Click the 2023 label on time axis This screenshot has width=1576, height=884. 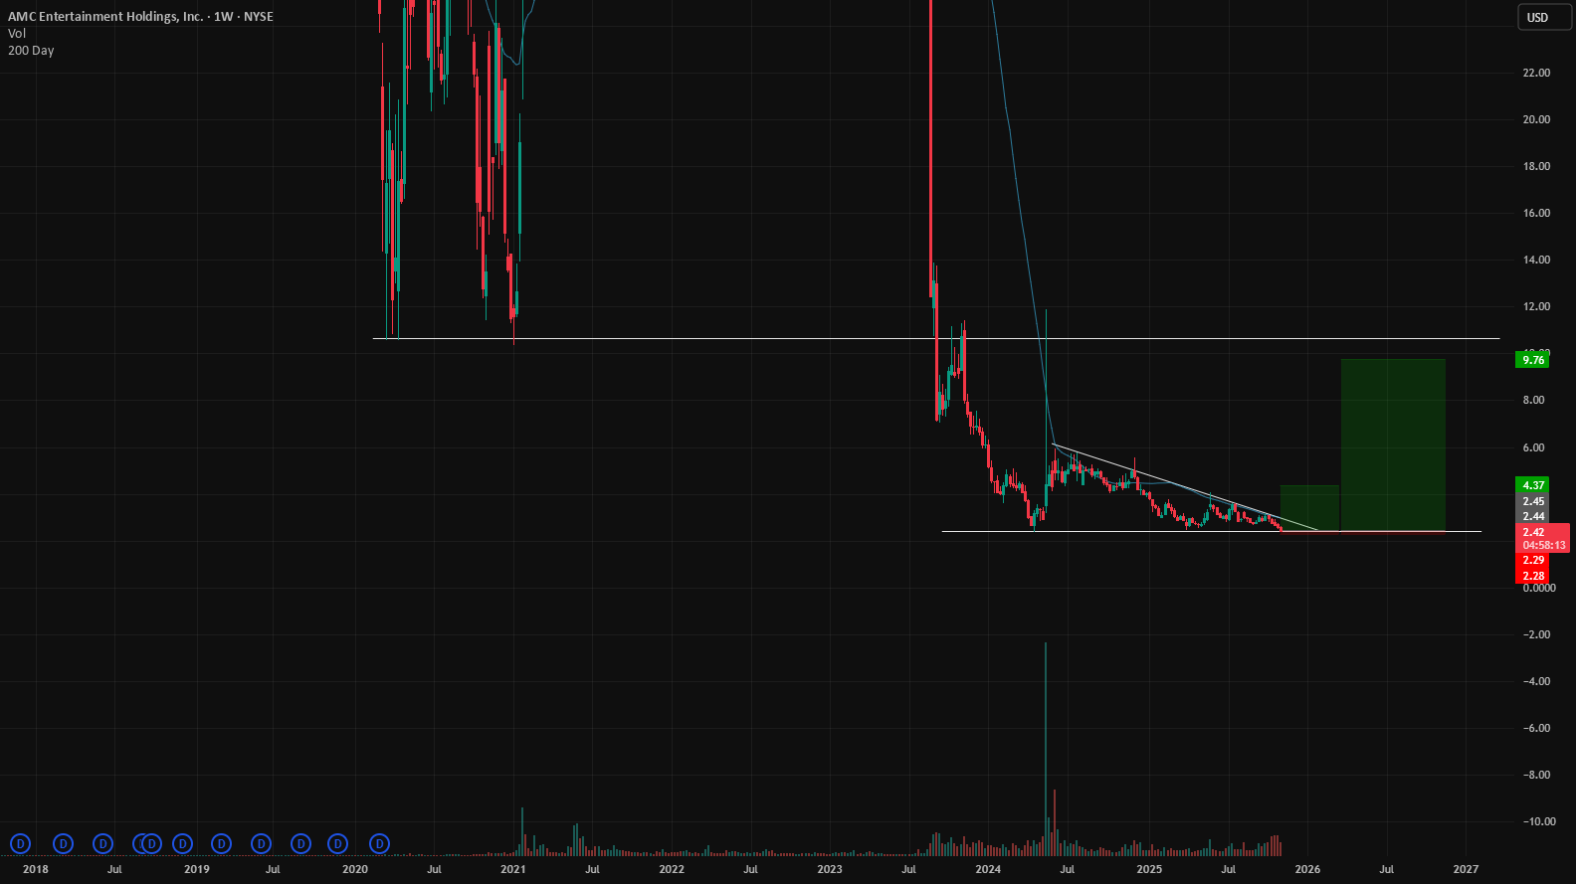point(830,869)
